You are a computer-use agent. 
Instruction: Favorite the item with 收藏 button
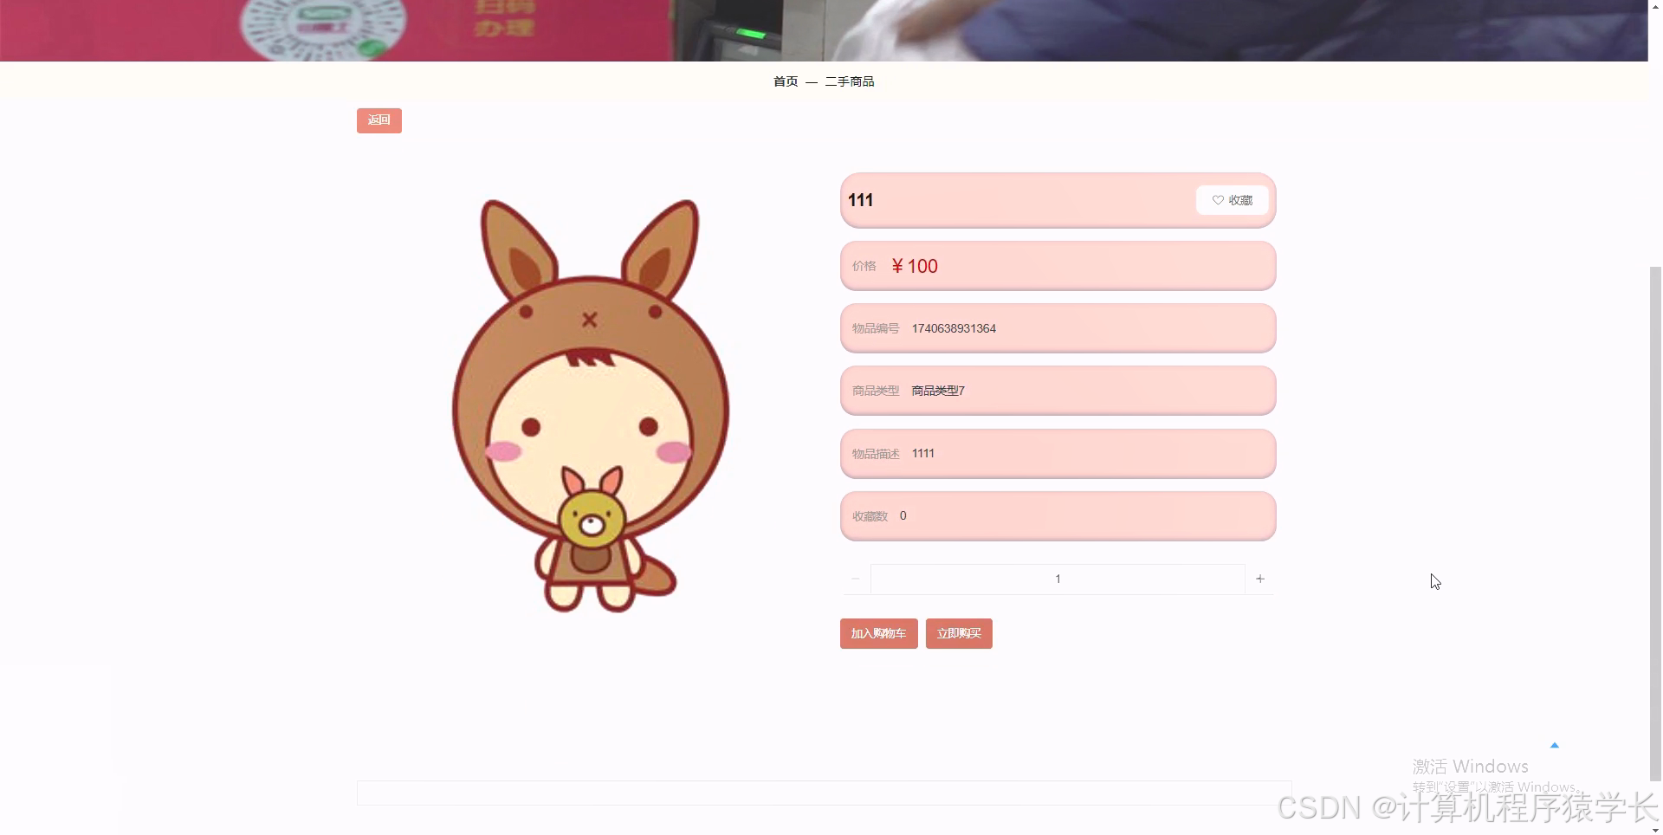pyautogui.click(x=1232, y=200)
